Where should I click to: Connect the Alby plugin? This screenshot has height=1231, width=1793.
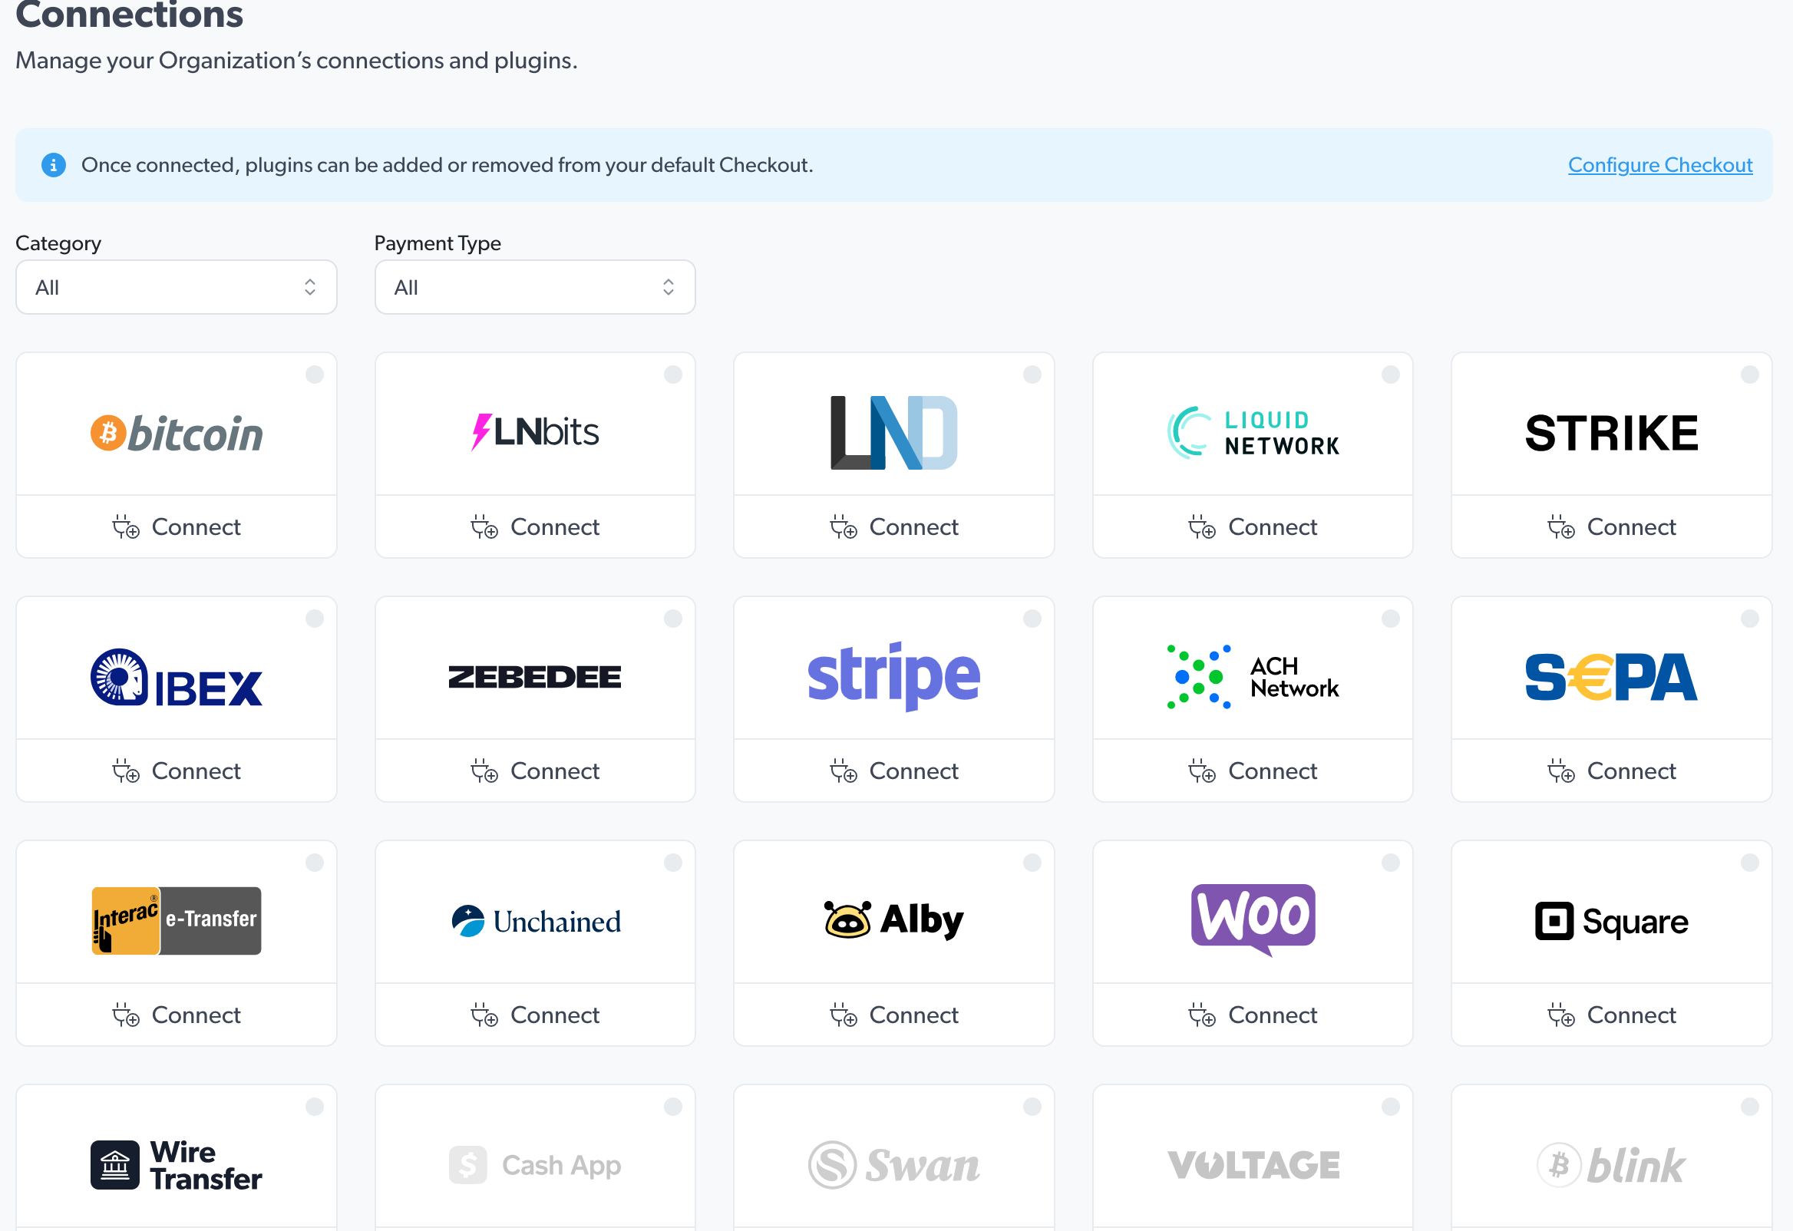point(893,1015)
